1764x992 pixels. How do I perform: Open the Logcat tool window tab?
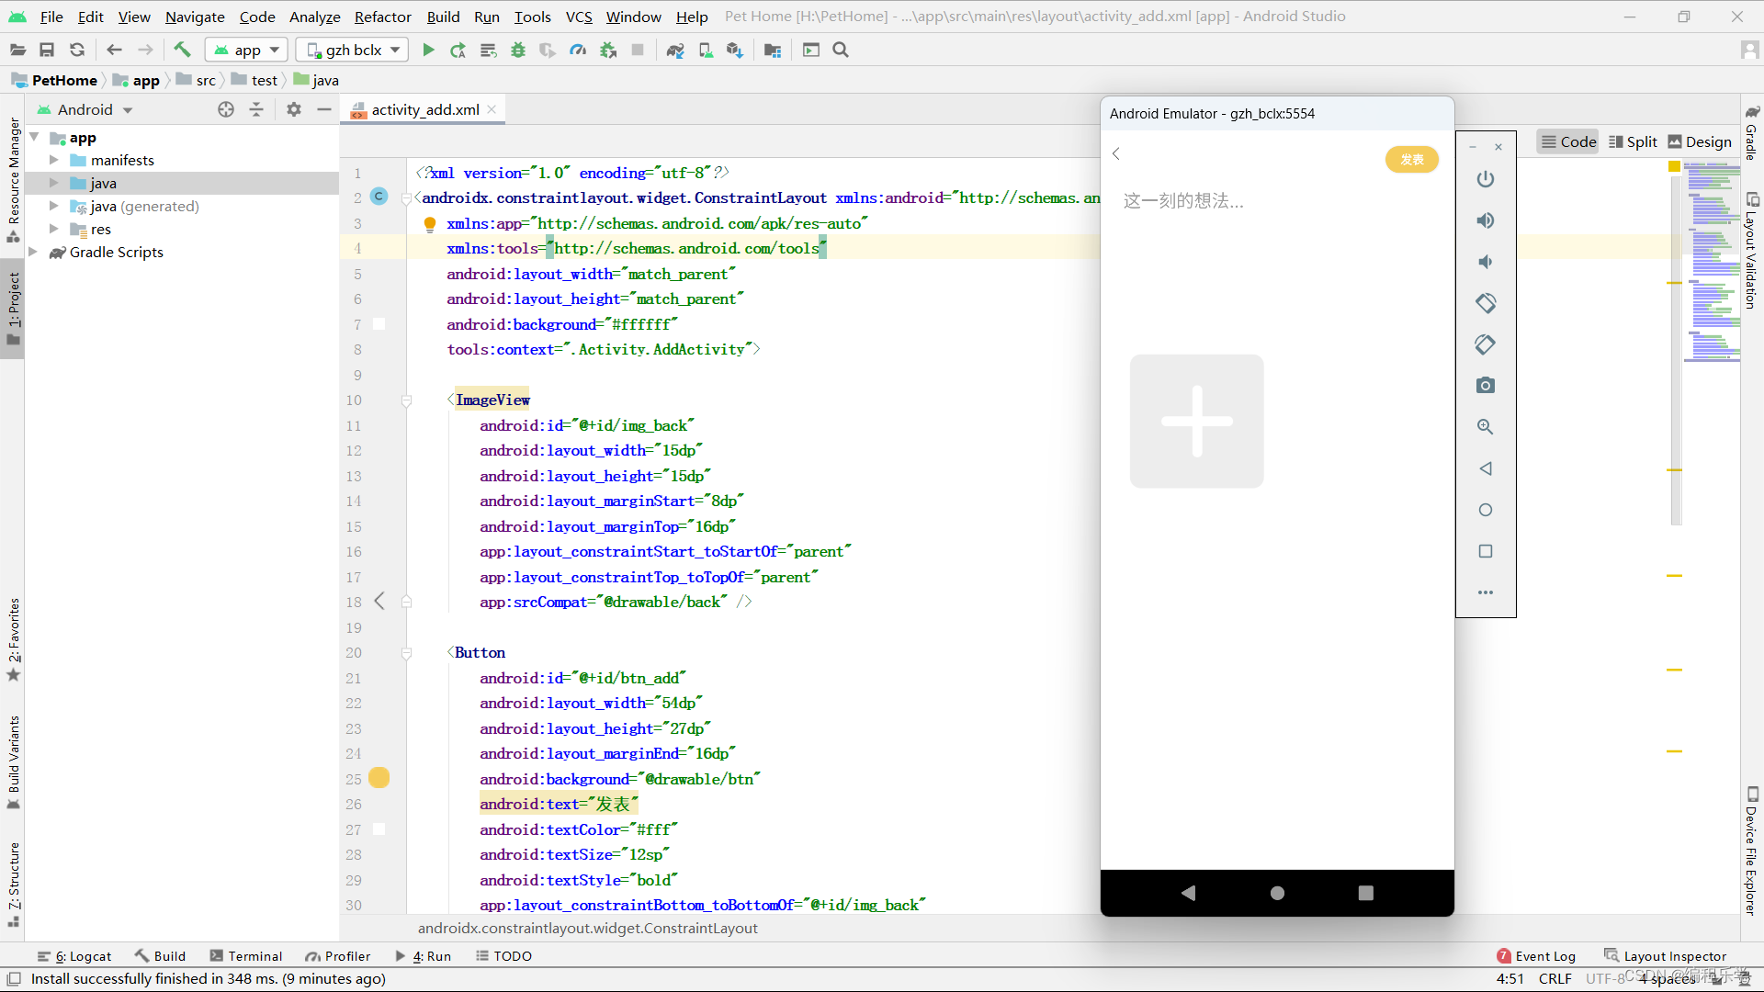tap(74, 956)
